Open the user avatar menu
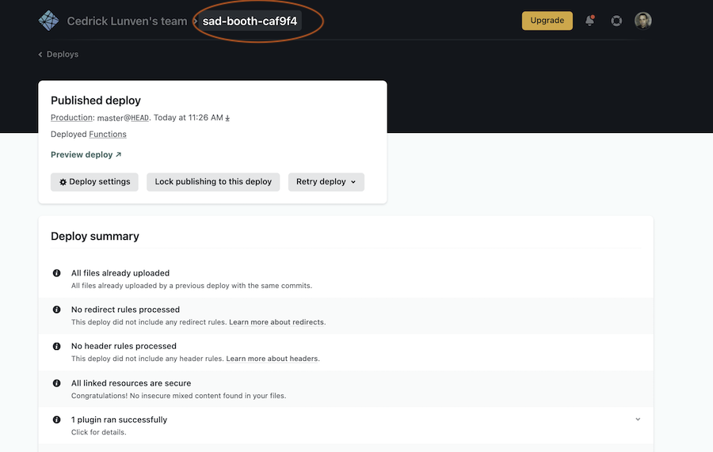The width and height of the screenshot is (713, 452). tap(643, 21)
